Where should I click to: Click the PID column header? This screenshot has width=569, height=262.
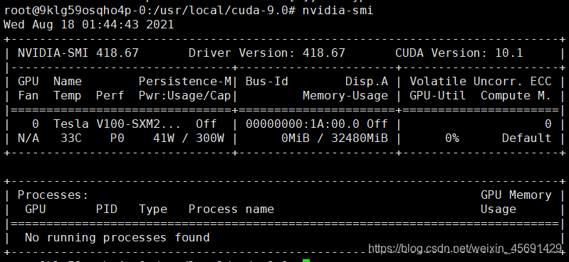coord(107,209)
